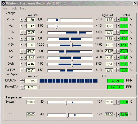The image size is (138, 124).
Task: Open the Tools menu
Action: [x=14, y=8]
